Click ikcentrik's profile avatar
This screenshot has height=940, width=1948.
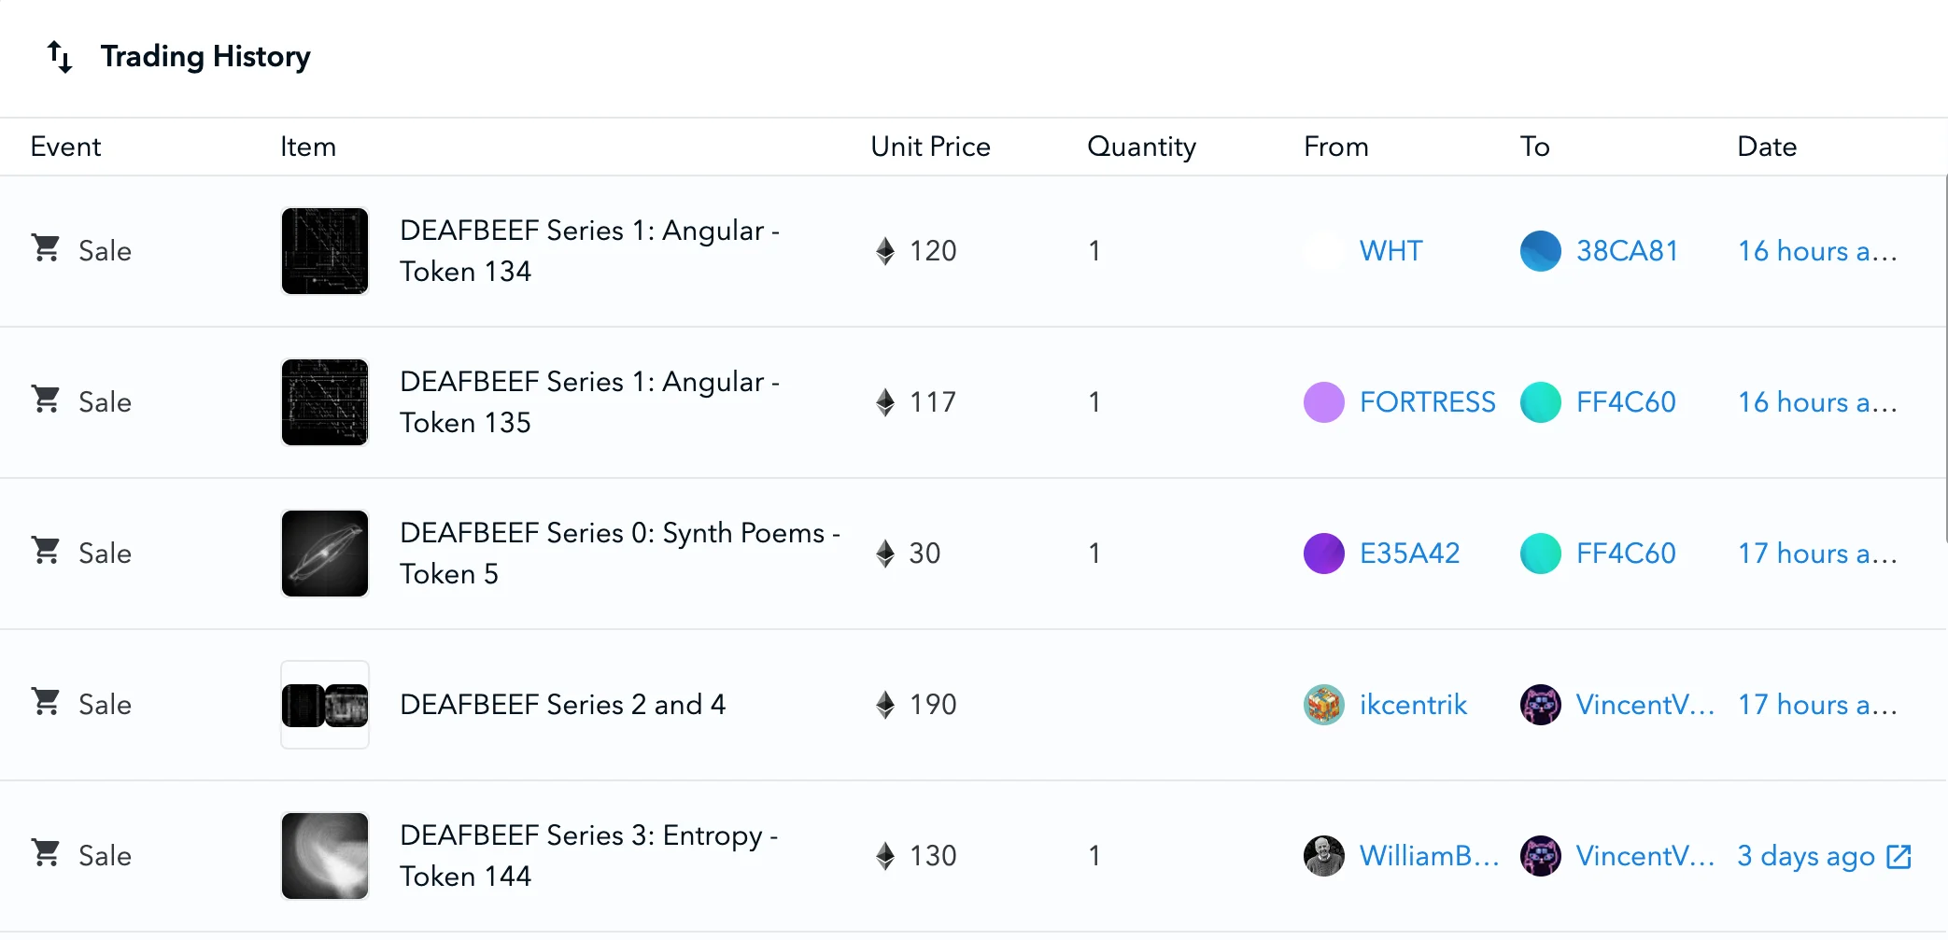click(1323, 705)
